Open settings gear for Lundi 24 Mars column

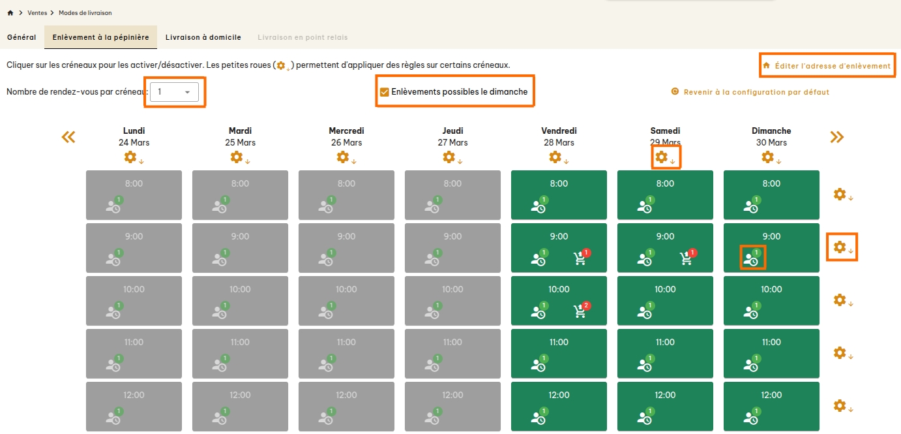pos(130,157)
